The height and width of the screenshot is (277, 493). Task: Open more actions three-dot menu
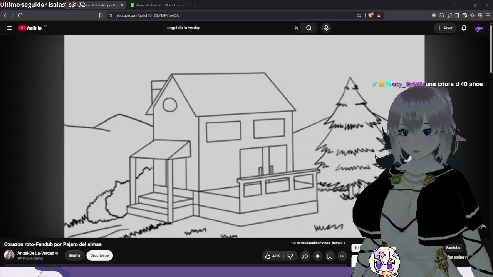[342, 256]
